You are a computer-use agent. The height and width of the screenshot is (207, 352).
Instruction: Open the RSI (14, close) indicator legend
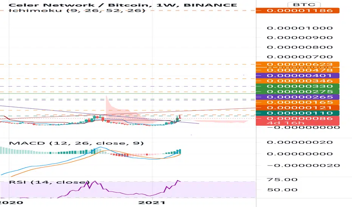pyautogui.click(x=49, y=182)
